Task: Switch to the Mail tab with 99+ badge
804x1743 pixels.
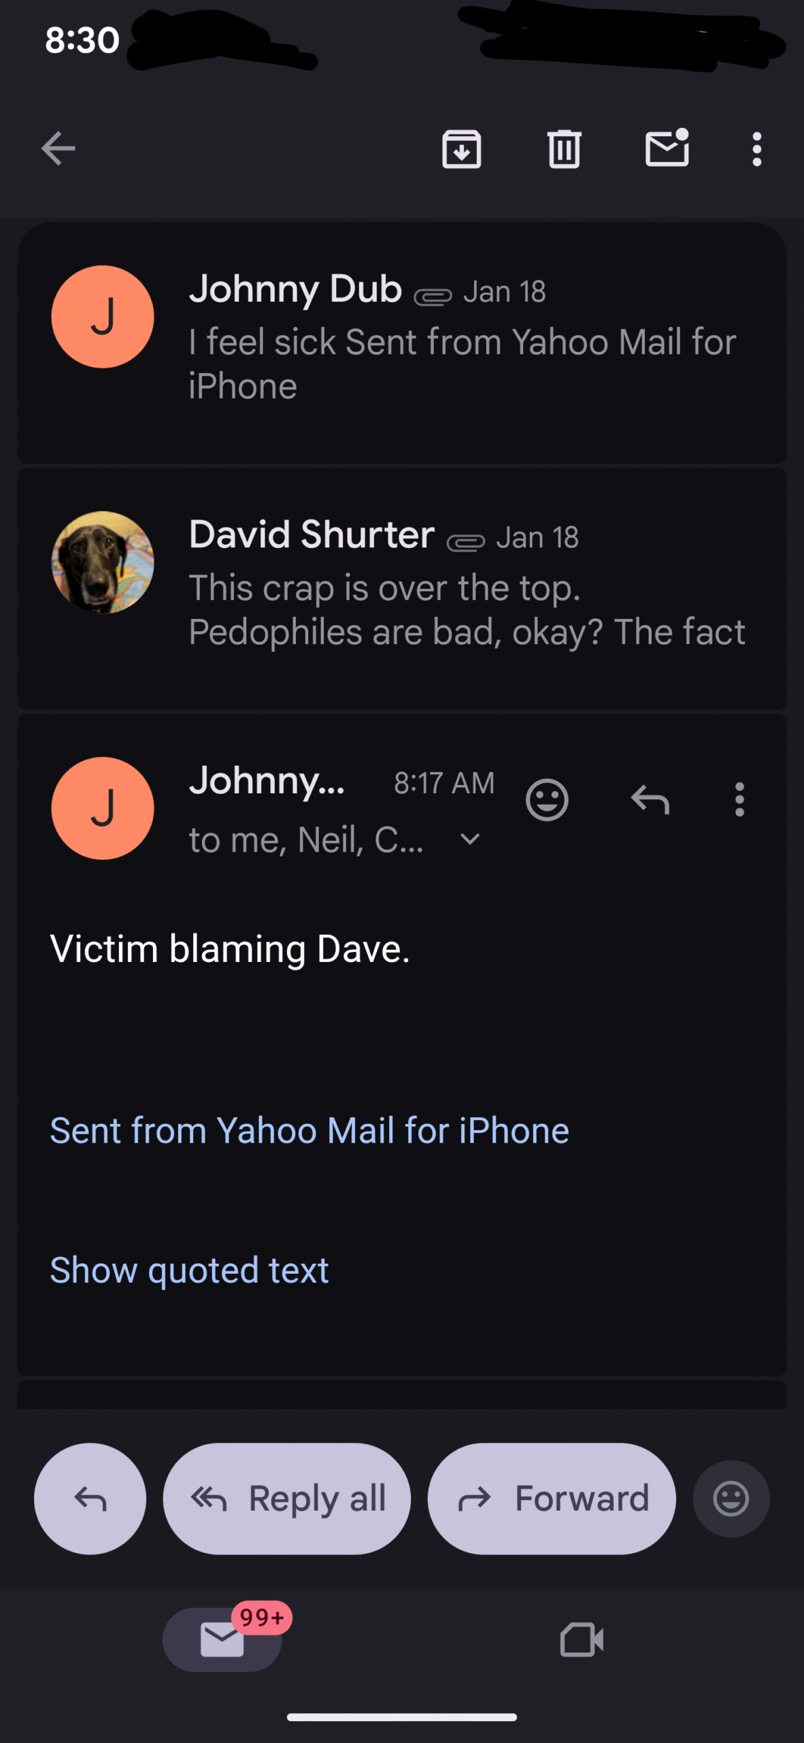Action: (222, 1639)
